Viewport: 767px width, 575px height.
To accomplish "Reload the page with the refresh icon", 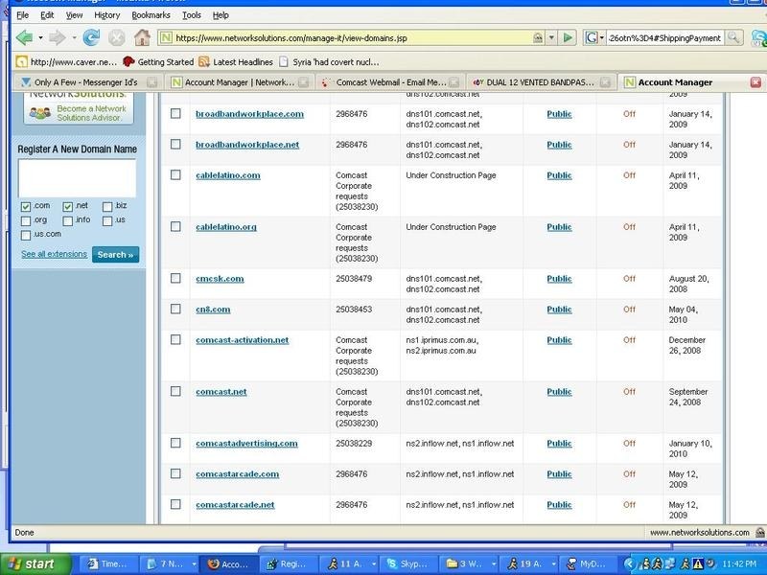I will (91, 37).
